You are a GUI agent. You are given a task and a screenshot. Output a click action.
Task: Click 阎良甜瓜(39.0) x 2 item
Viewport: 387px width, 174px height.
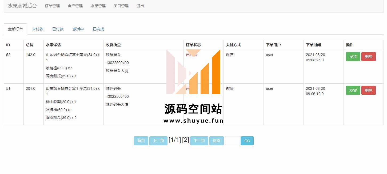point(61,118)
